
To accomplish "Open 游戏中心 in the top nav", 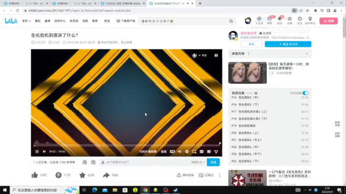I will (x=60, y=21).
